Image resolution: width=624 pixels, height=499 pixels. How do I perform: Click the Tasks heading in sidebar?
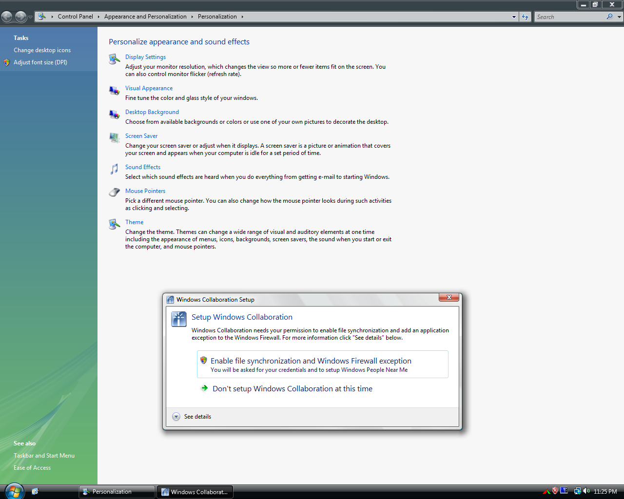21,38
